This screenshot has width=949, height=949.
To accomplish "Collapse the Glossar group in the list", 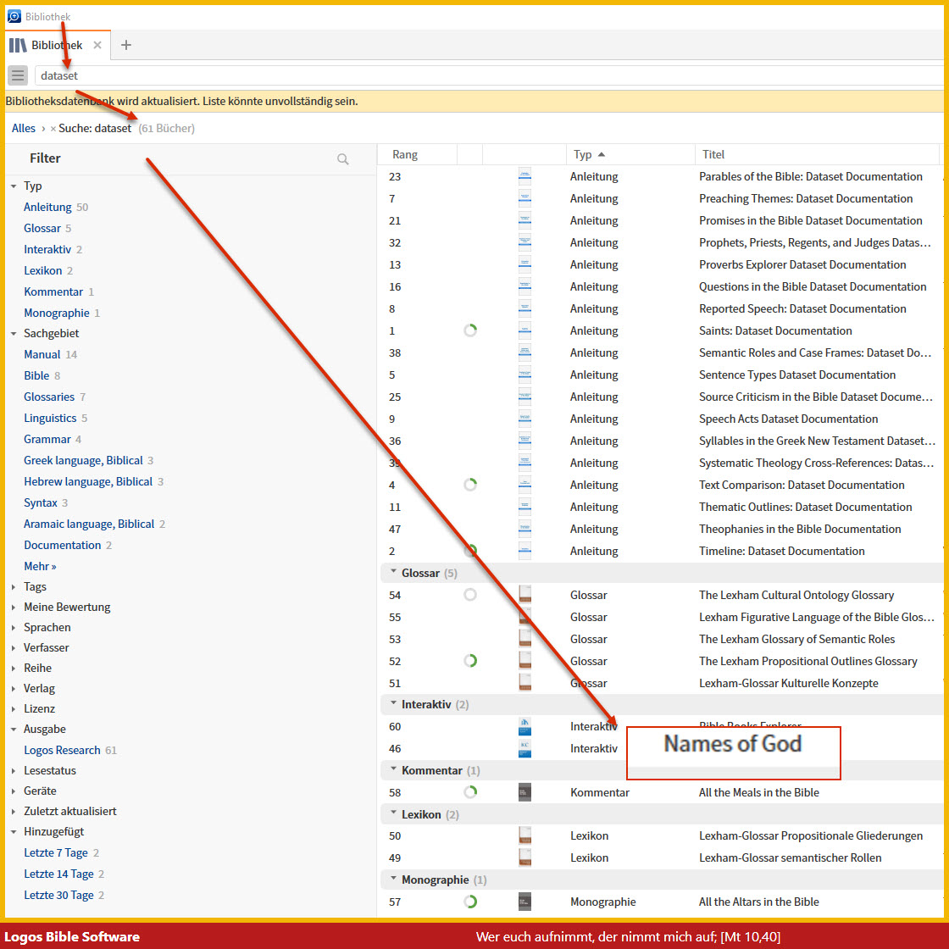I will click(x=393, y=572).
